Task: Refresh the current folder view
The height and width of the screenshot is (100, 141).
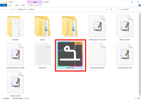Action: (111, 9)
